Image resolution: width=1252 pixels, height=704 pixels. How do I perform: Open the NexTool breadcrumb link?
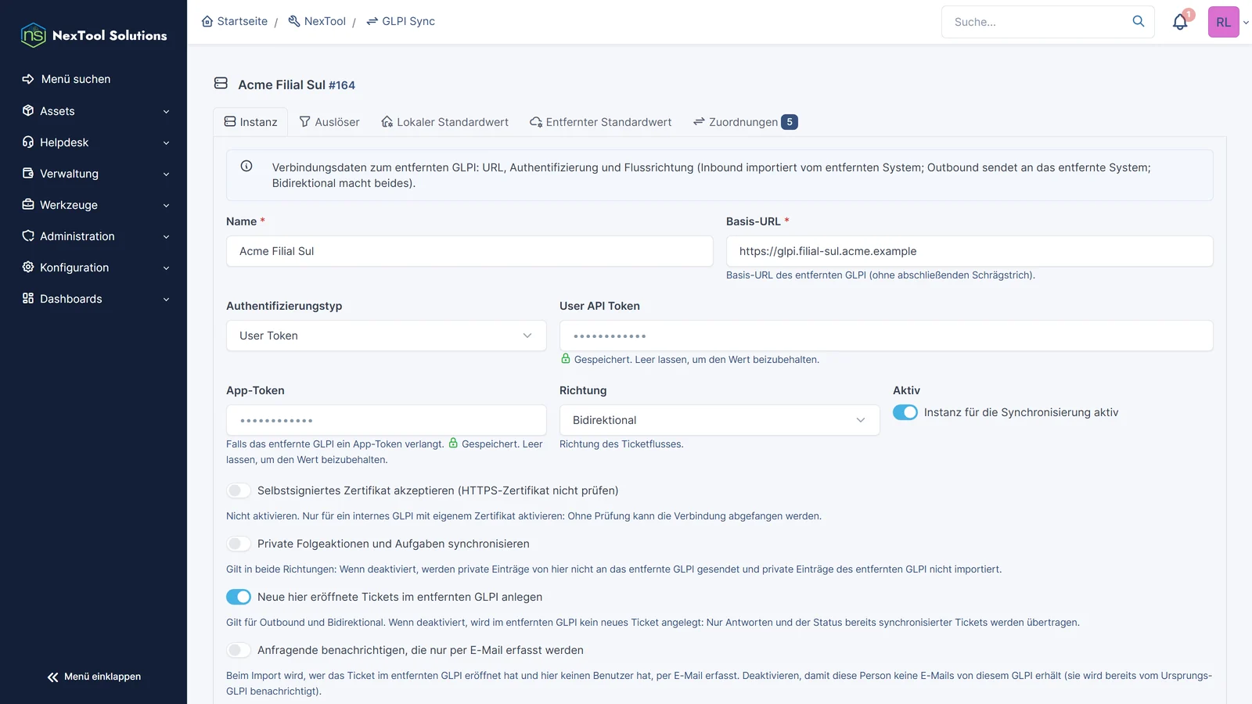pyautogui.click(x=317, y=21)
